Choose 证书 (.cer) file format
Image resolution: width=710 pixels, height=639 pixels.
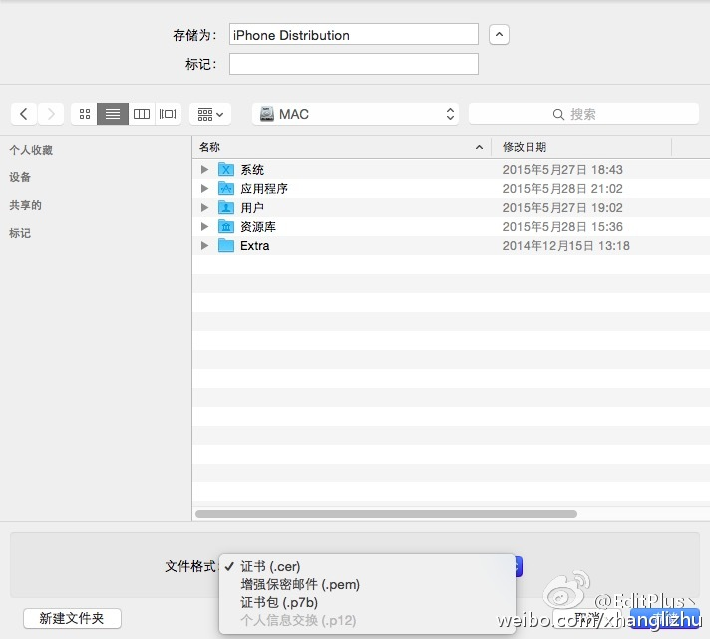367,566
